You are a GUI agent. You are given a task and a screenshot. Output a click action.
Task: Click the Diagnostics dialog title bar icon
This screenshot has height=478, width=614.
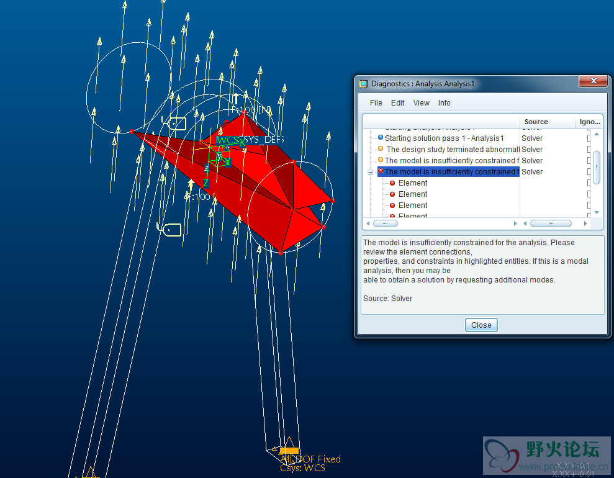click(363, 83)
